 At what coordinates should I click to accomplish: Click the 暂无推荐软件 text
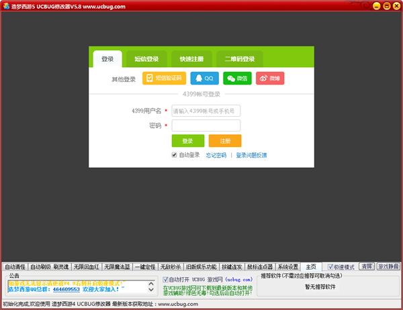coord(320,287)
